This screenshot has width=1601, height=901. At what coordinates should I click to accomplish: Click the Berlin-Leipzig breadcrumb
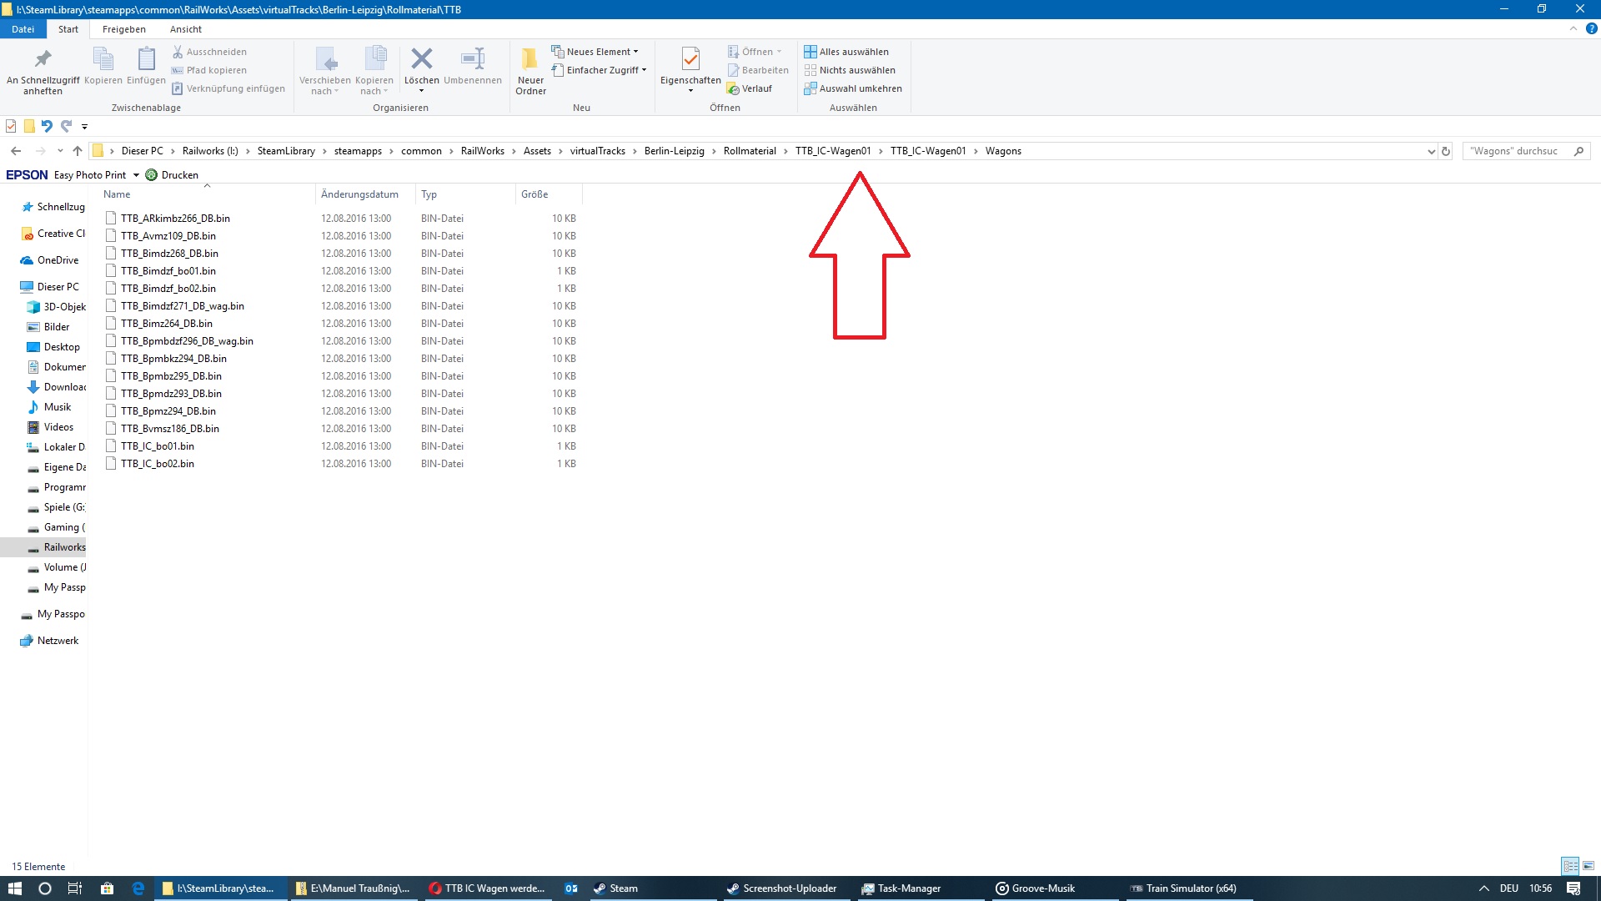click(674, 151)
